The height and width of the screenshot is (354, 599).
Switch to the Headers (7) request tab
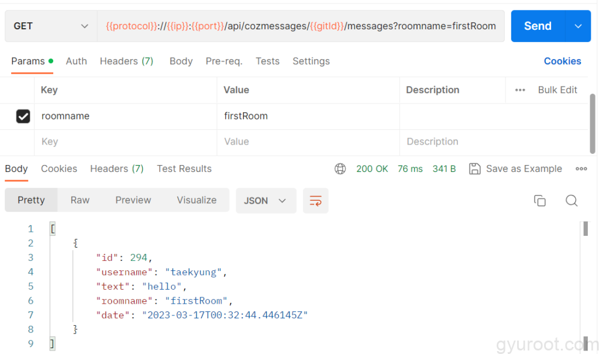click(126, 61)
